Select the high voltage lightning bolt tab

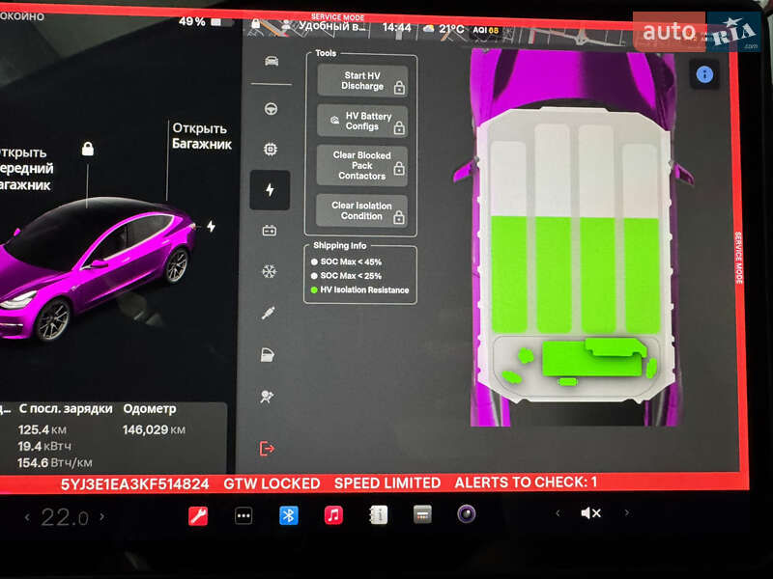pyautogui.click(x=270, y=190)
